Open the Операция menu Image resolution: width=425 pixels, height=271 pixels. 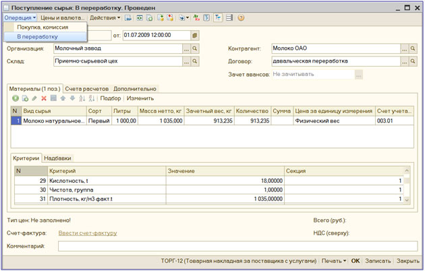click(20, 18)
